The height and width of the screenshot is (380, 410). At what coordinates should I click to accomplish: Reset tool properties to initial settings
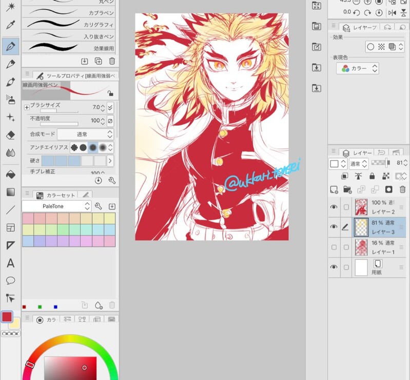pos(99,180)
